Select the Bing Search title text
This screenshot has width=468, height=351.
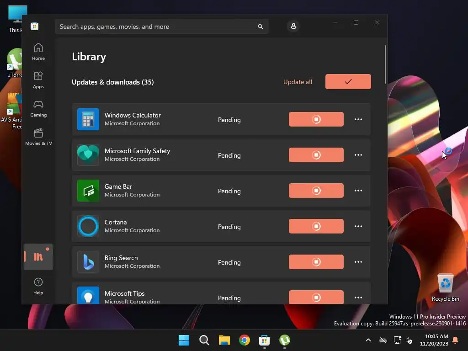[121, 258]
